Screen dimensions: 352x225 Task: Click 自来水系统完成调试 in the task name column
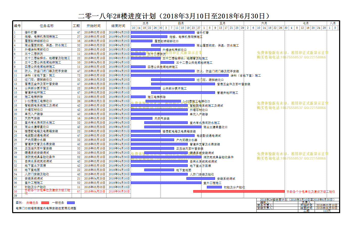point(38,161)
